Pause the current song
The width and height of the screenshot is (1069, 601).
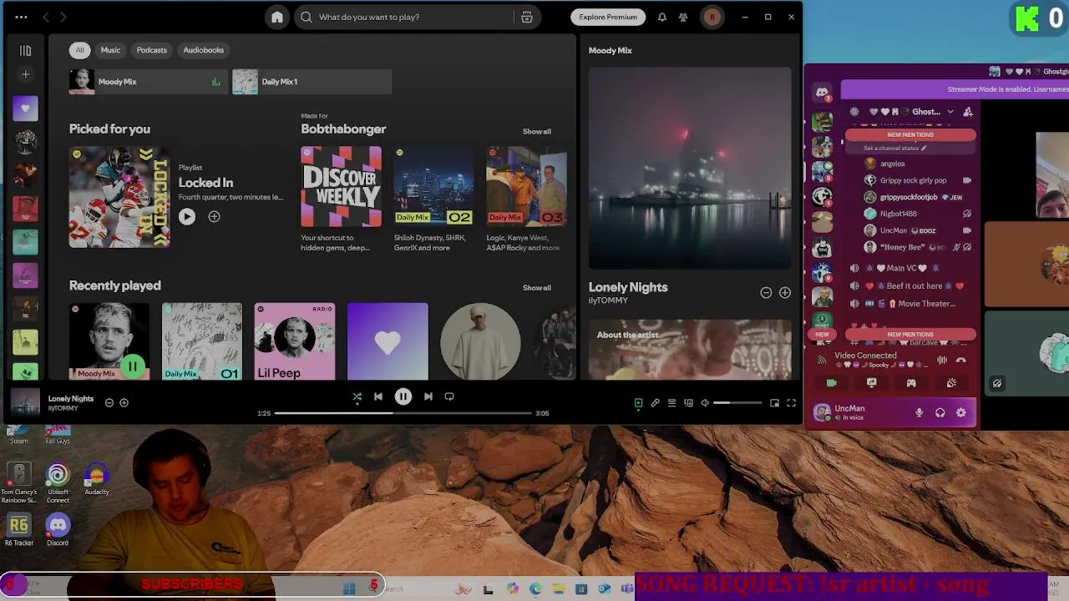tap(403, 396)
